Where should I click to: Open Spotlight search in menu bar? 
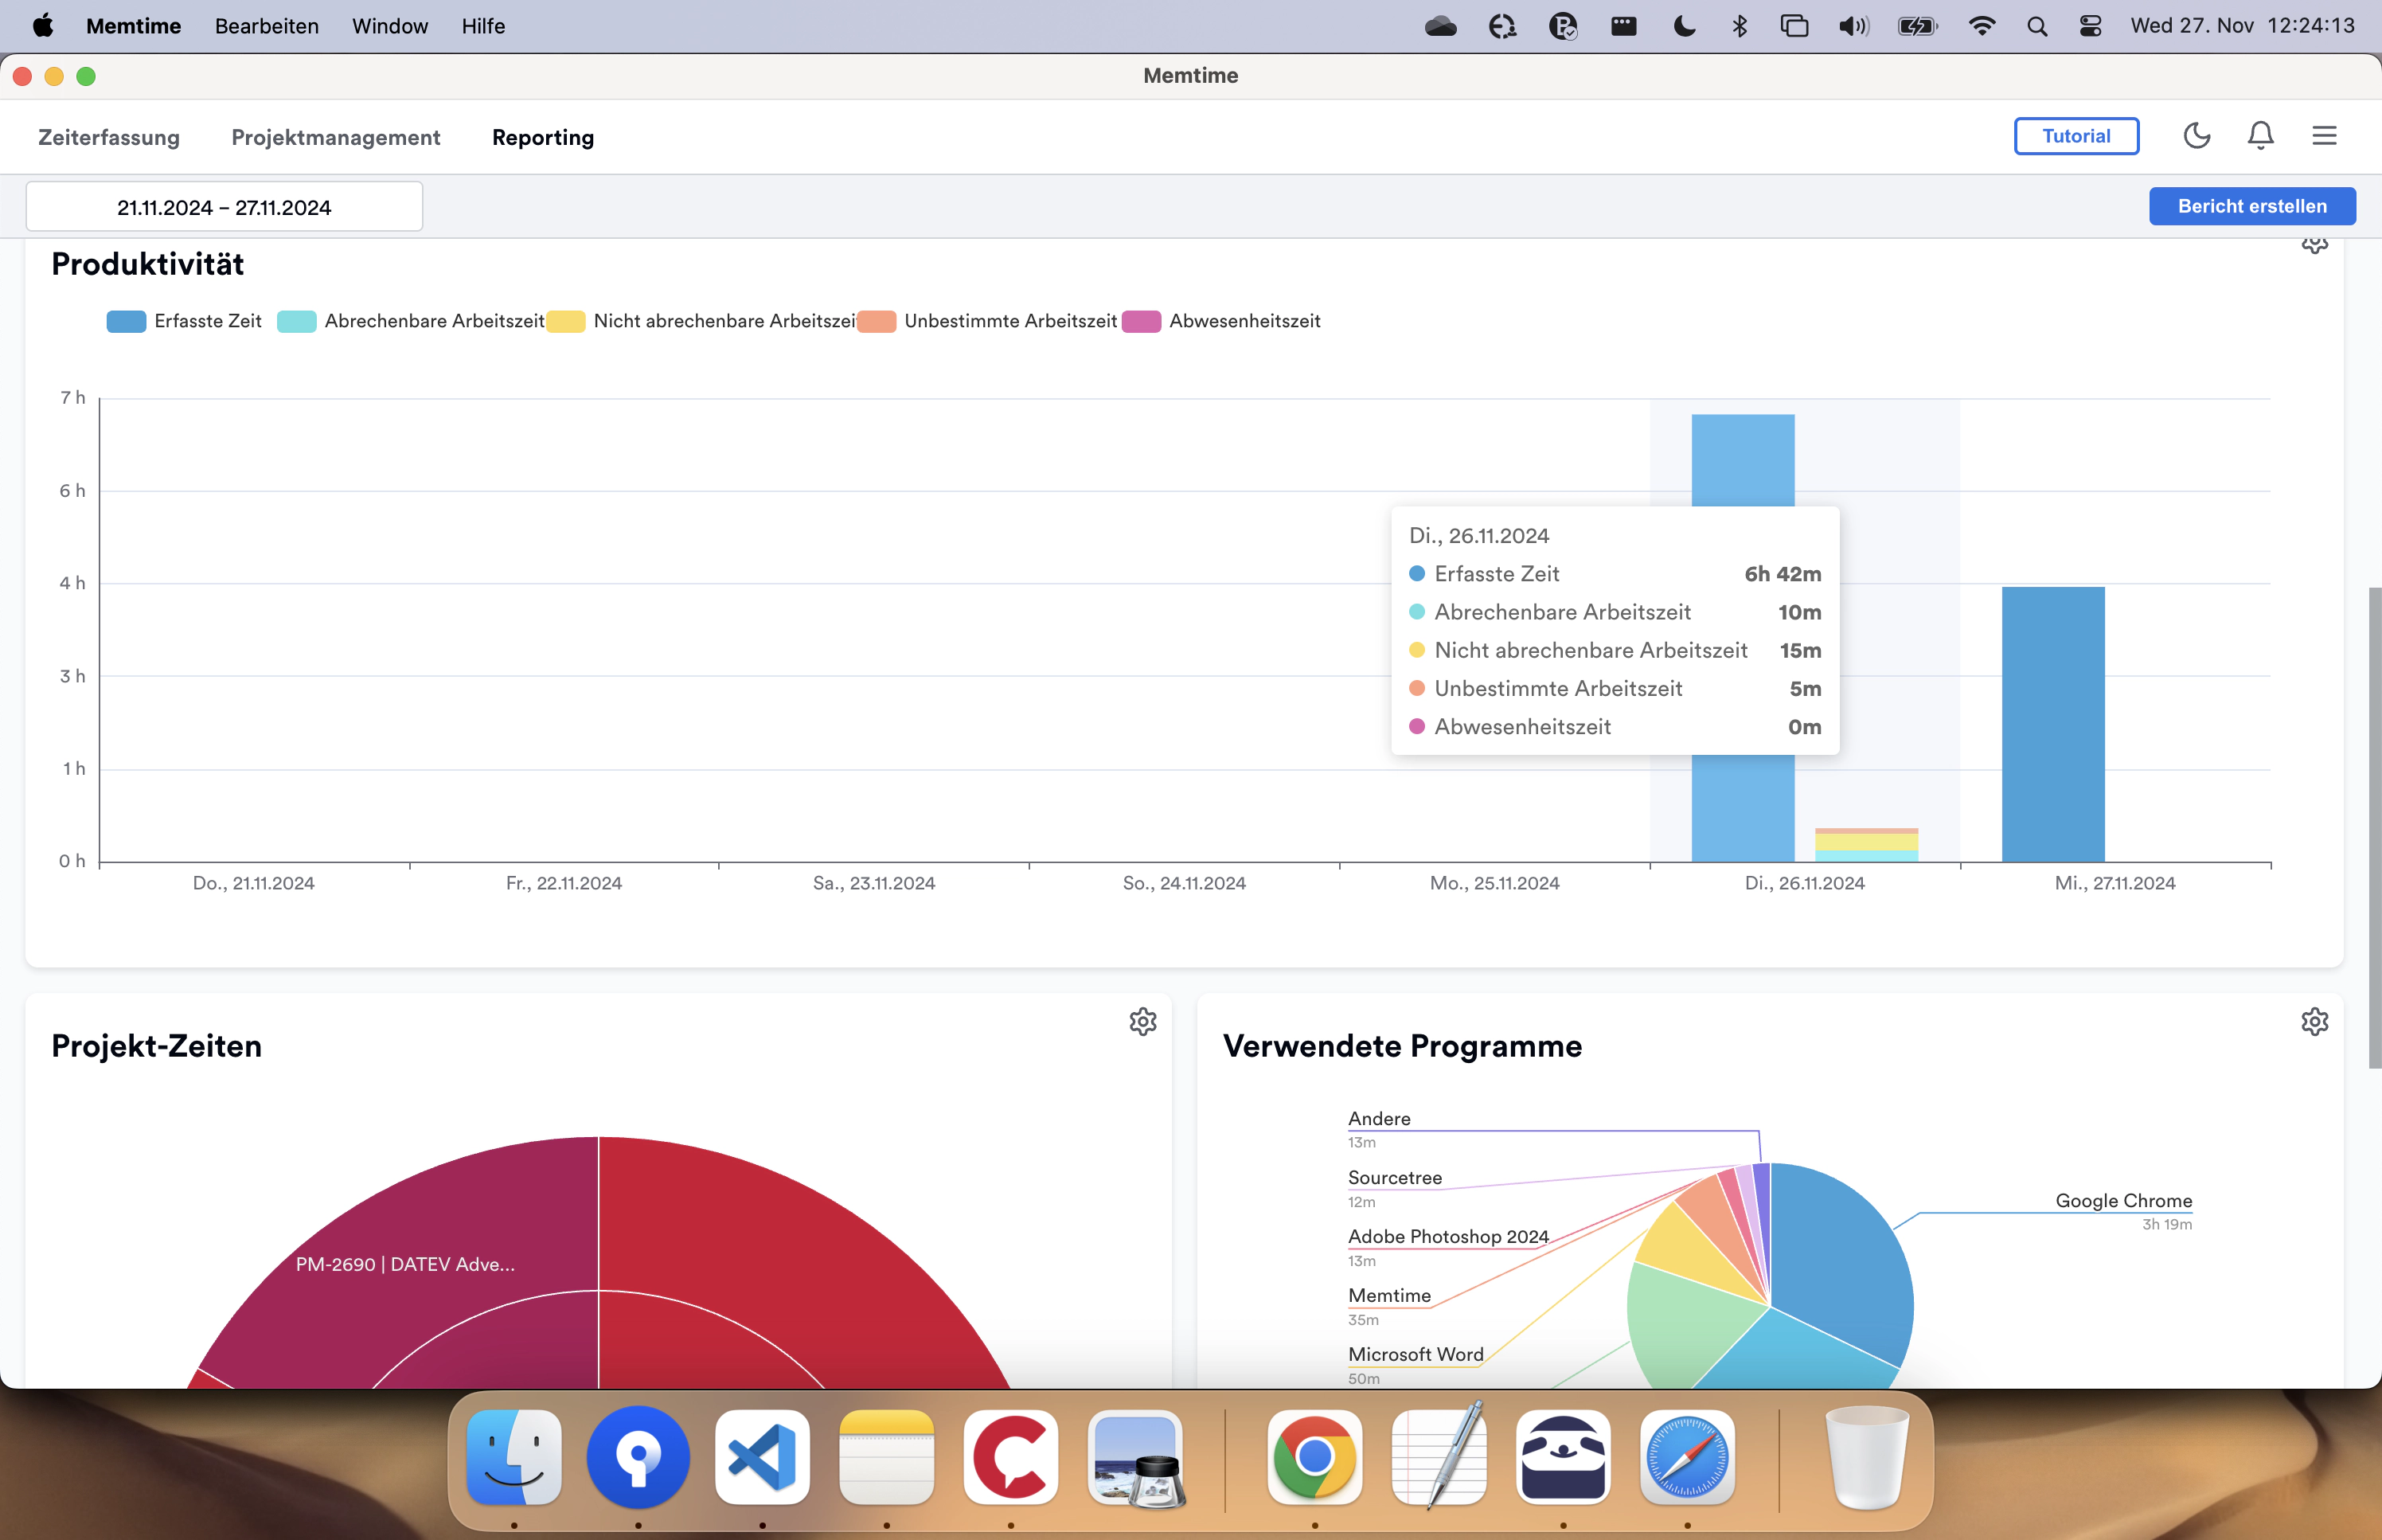(x=2036, y=26)
